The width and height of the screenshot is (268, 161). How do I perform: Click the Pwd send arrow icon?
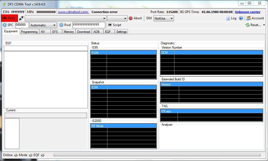point(61,25)
